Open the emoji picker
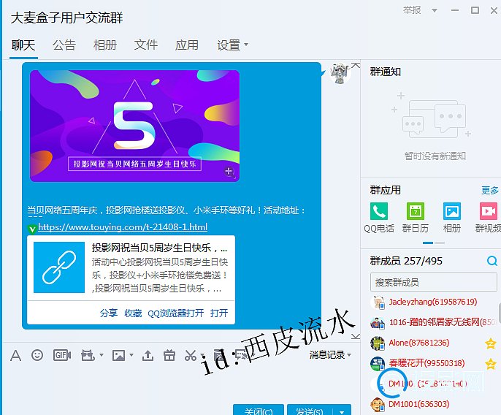Screen dimensions: 501x415 pyautogui.click(x=37, y=355)
